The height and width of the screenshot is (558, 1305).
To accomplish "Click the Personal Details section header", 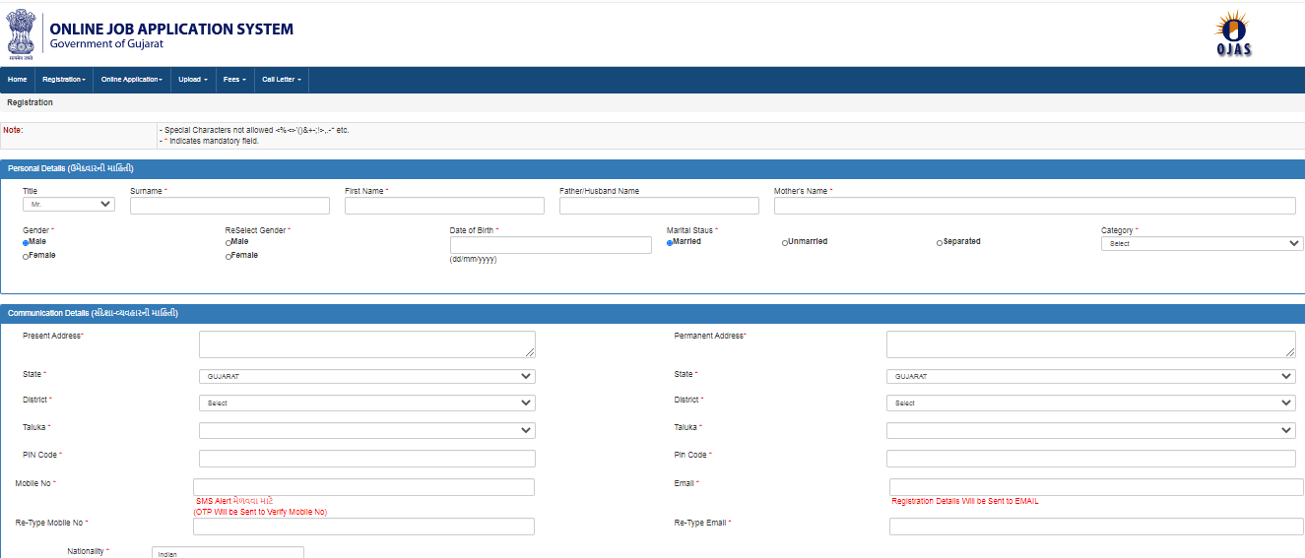I will point(652,168).
